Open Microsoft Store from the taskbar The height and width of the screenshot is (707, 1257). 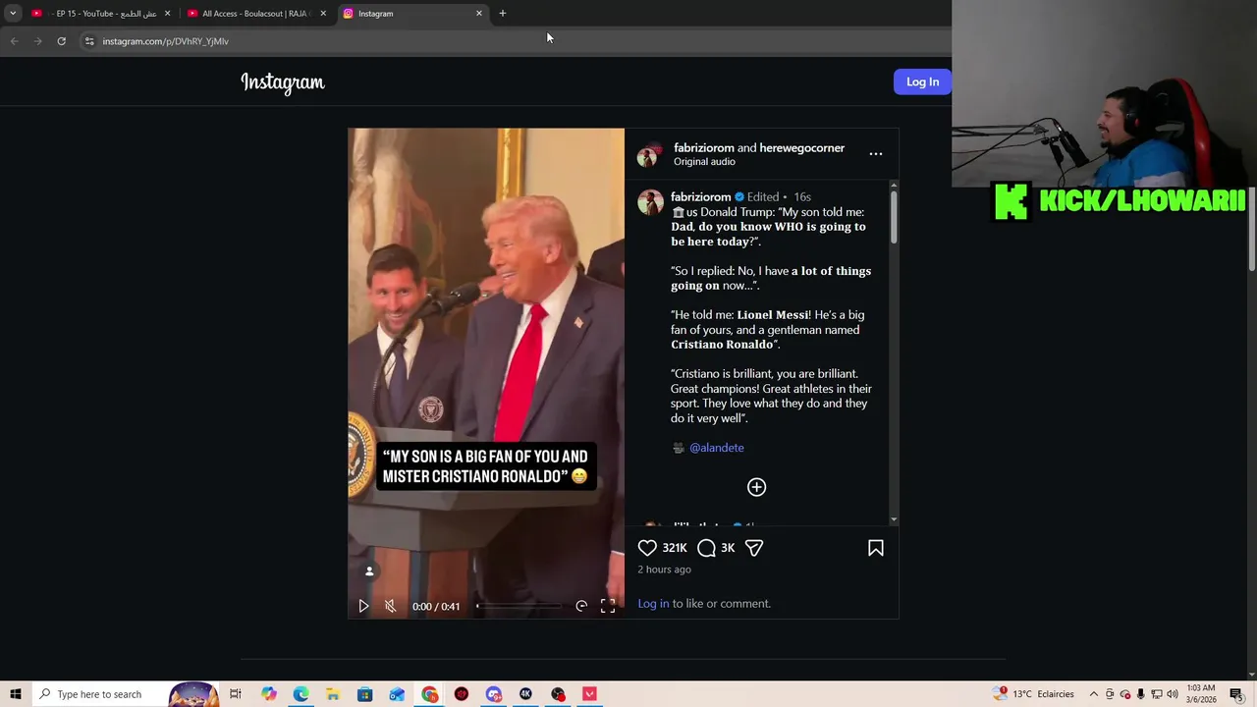(x=364, y=694)
